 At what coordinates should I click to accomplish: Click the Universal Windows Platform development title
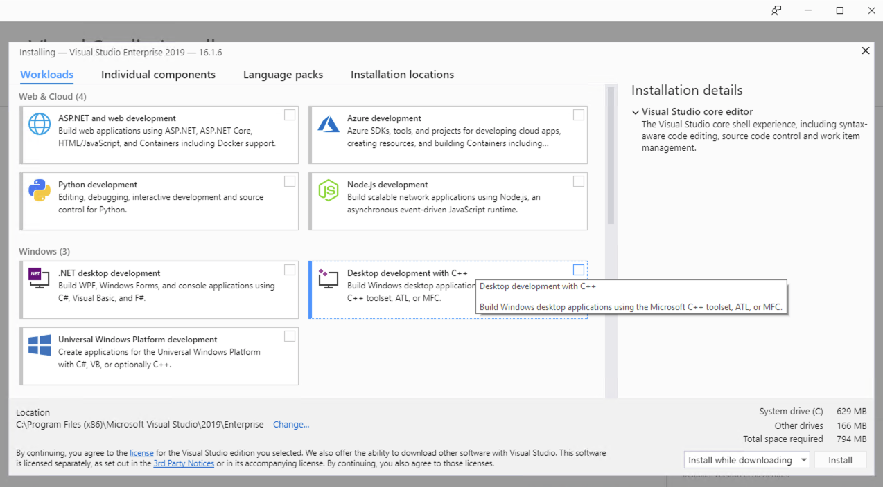pos(138,340)
